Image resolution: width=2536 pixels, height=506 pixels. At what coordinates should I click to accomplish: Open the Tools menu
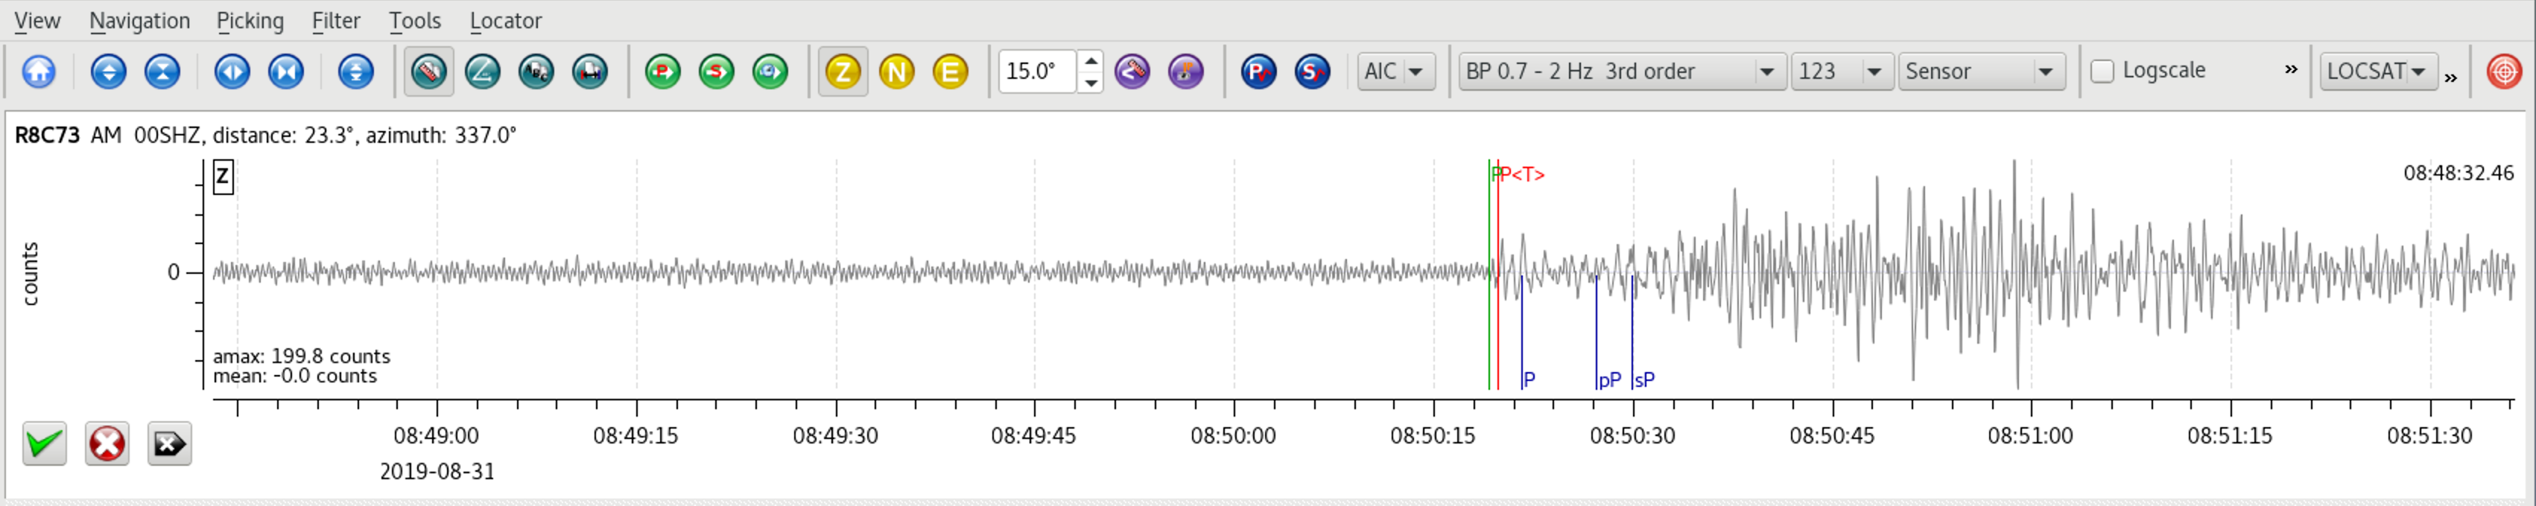click(x=414, y=21)
